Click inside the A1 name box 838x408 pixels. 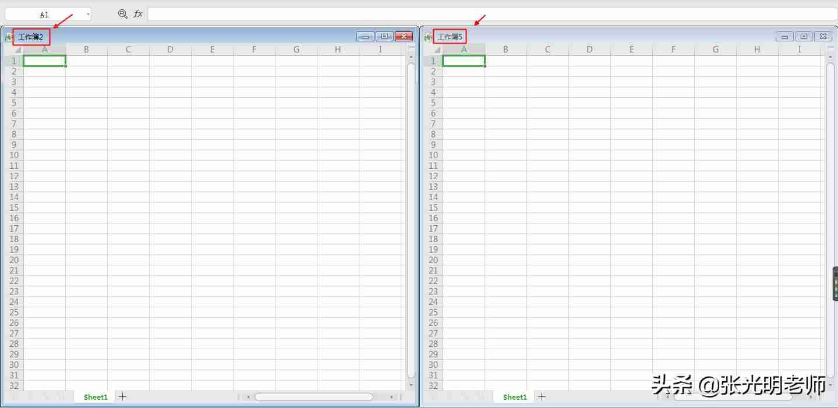[x=45, y=15]
